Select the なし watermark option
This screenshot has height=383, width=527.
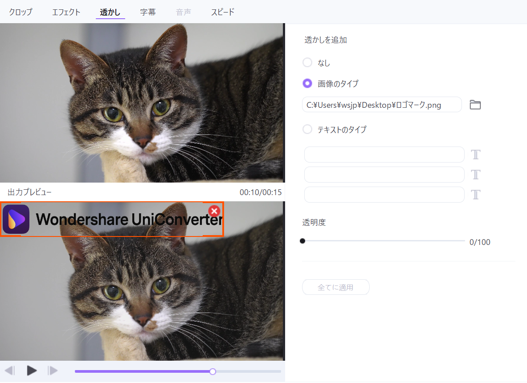click(x=307, y=62)
